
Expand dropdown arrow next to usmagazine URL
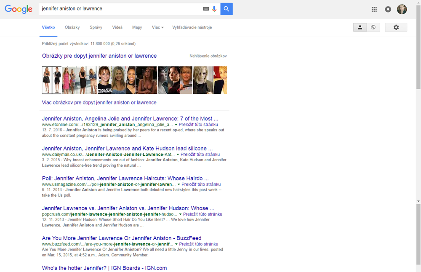179,184
